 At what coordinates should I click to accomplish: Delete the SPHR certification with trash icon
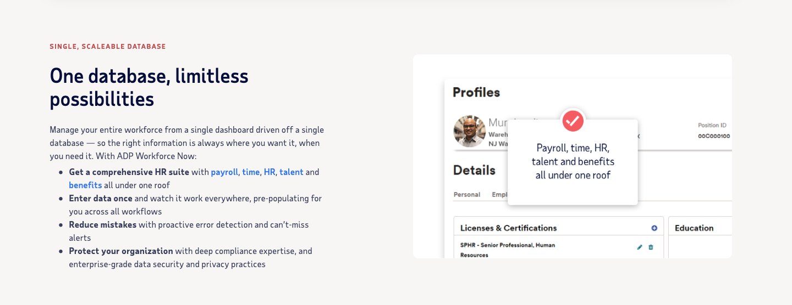tap(651, 247)
